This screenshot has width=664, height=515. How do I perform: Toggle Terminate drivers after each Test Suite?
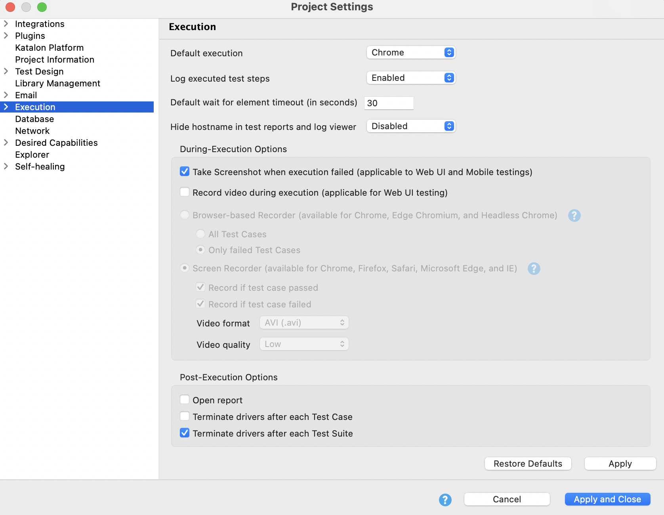[x=185, y=433]
